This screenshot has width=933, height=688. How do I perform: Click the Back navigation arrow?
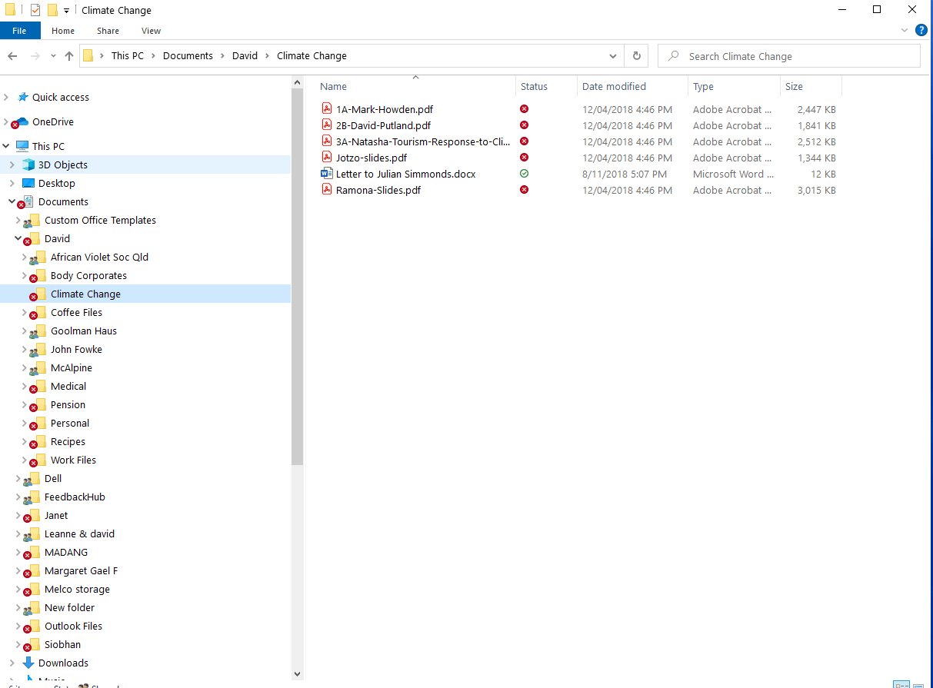pyautogui.click(x=12, y=56)
